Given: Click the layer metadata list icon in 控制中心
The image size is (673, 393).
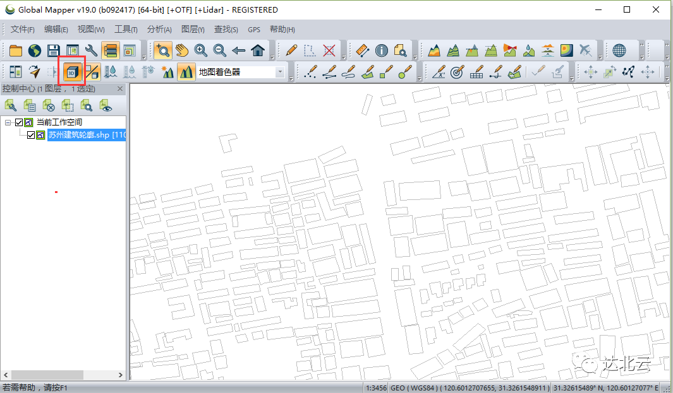Looking at the screenshot, I should click(x=29, y=105).
